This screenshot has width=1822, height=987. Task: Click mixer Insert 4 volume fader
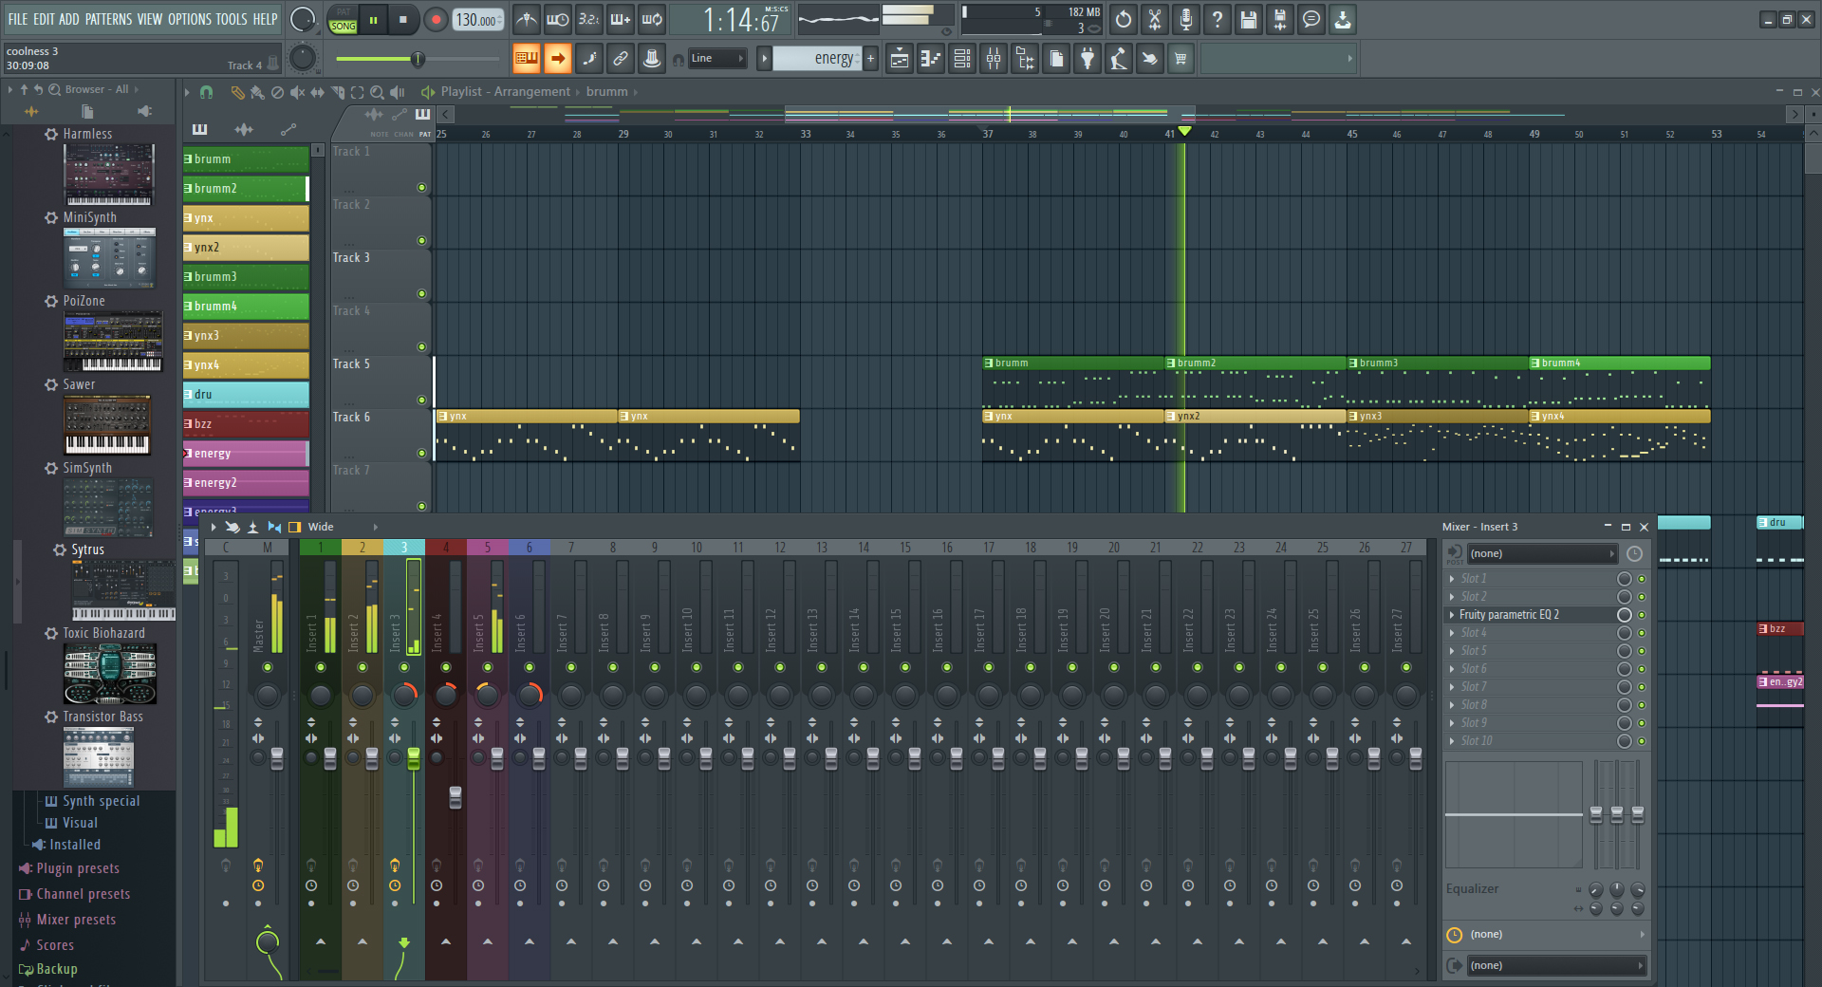click(455, 797)
